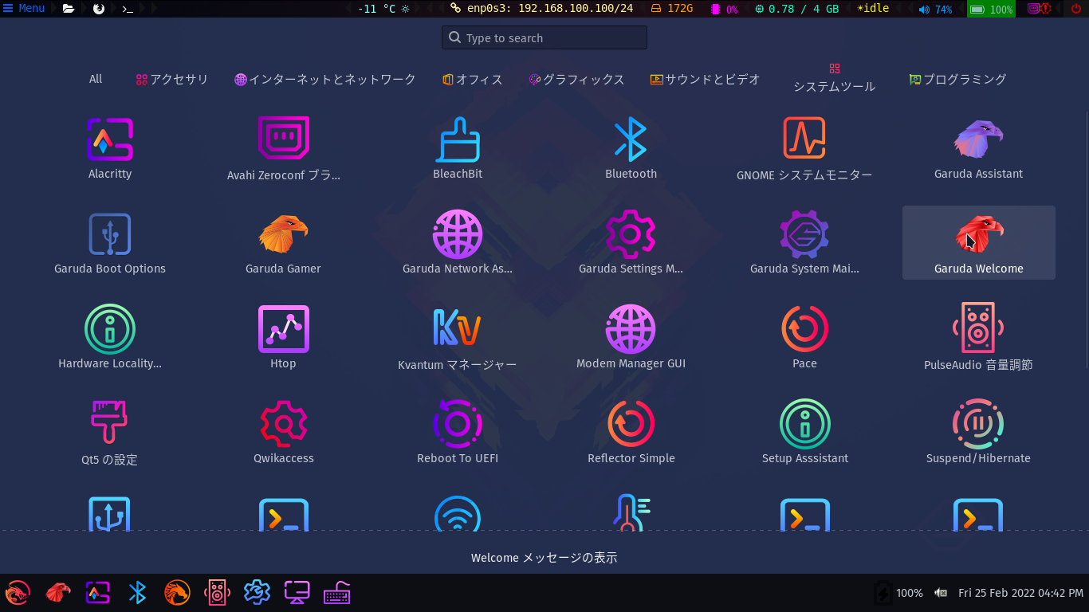Click the clock Fri 25 Feb 2022 04:42 PM
Image resolution: width=1089 pixels, height=612 pixels.
tap(1020, 593)
